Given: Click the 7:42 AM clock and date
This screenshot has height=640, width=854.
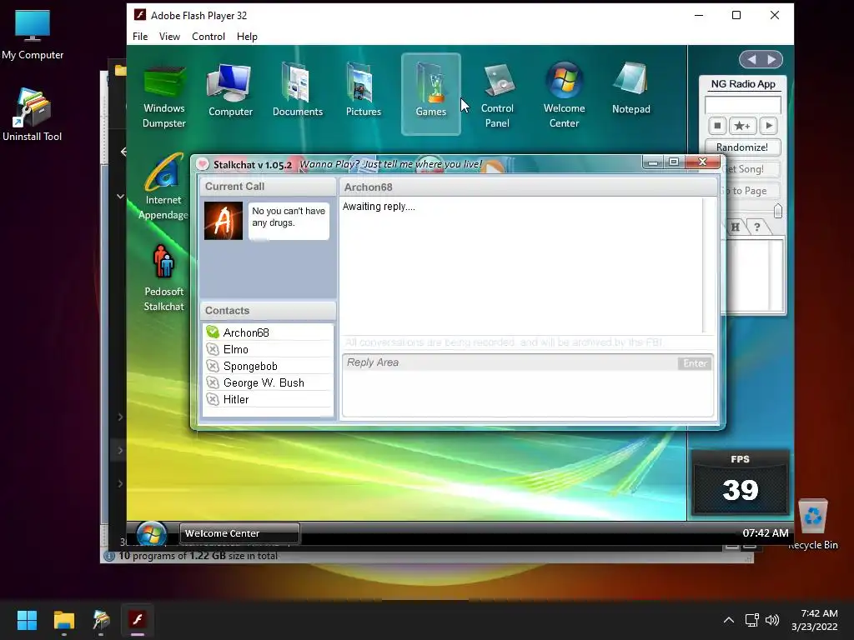Looking at the screenshot, I should point(815,620).
